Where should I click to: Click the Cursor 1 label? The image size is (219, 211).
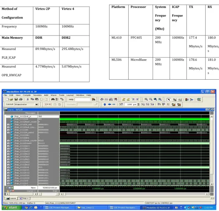coord(31,191)
